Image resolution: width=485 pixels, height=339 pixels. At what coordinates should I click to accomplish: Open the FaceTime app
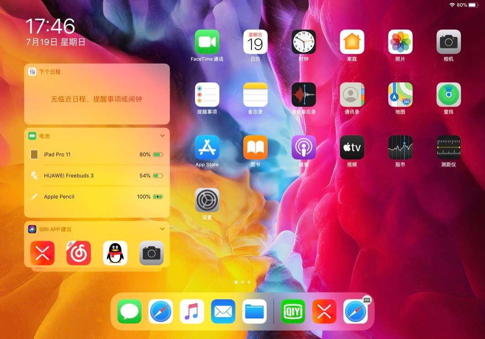click(x=207, y=42)
